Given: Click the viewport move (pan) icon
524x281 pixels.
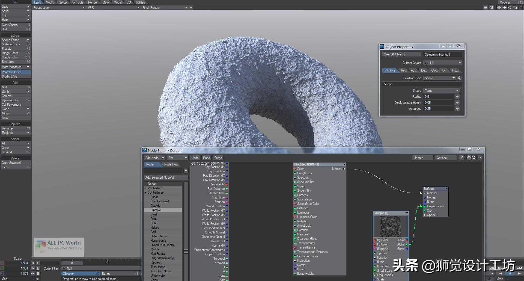Looking at the screenshot, I should click(x=505, y=8).
